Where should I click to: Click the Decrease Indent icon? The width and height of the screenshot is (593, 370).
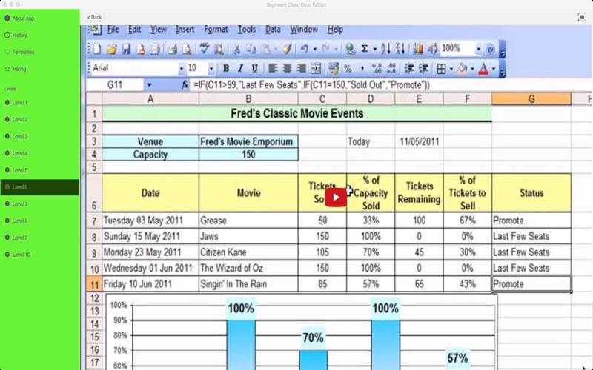[409, 68]
